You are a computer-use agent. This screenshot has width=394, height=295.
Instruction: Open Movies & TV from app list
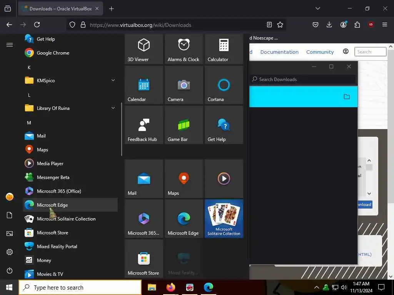(x=70, y=274)
